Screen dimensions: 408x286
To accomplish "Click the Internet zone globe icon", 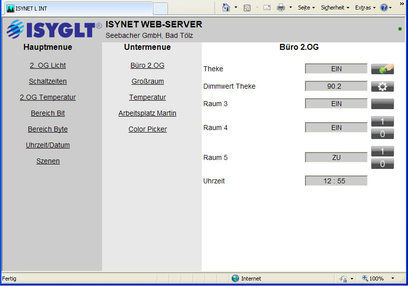I will 235,279.
